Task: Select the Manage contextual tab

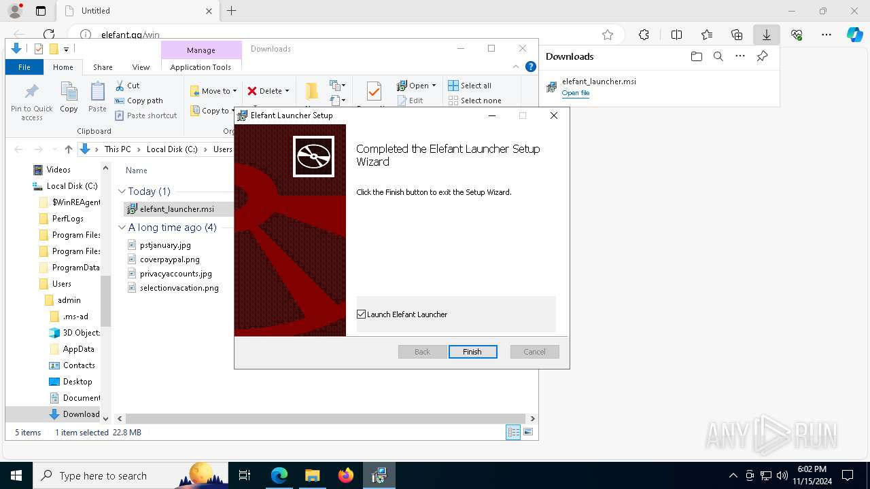Action: tap(201, 50)
